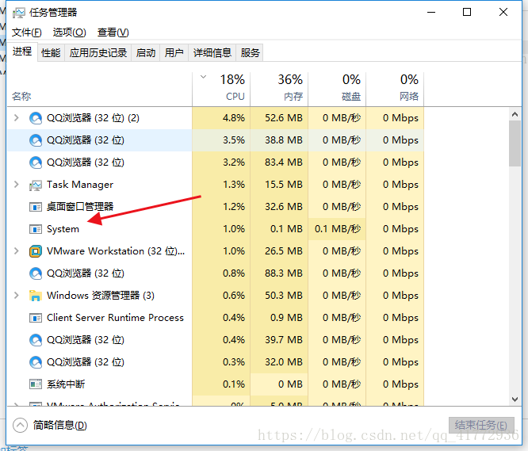Sort by the 名称 column header
This screenshot has height=451, width=528.
point(21,97)
